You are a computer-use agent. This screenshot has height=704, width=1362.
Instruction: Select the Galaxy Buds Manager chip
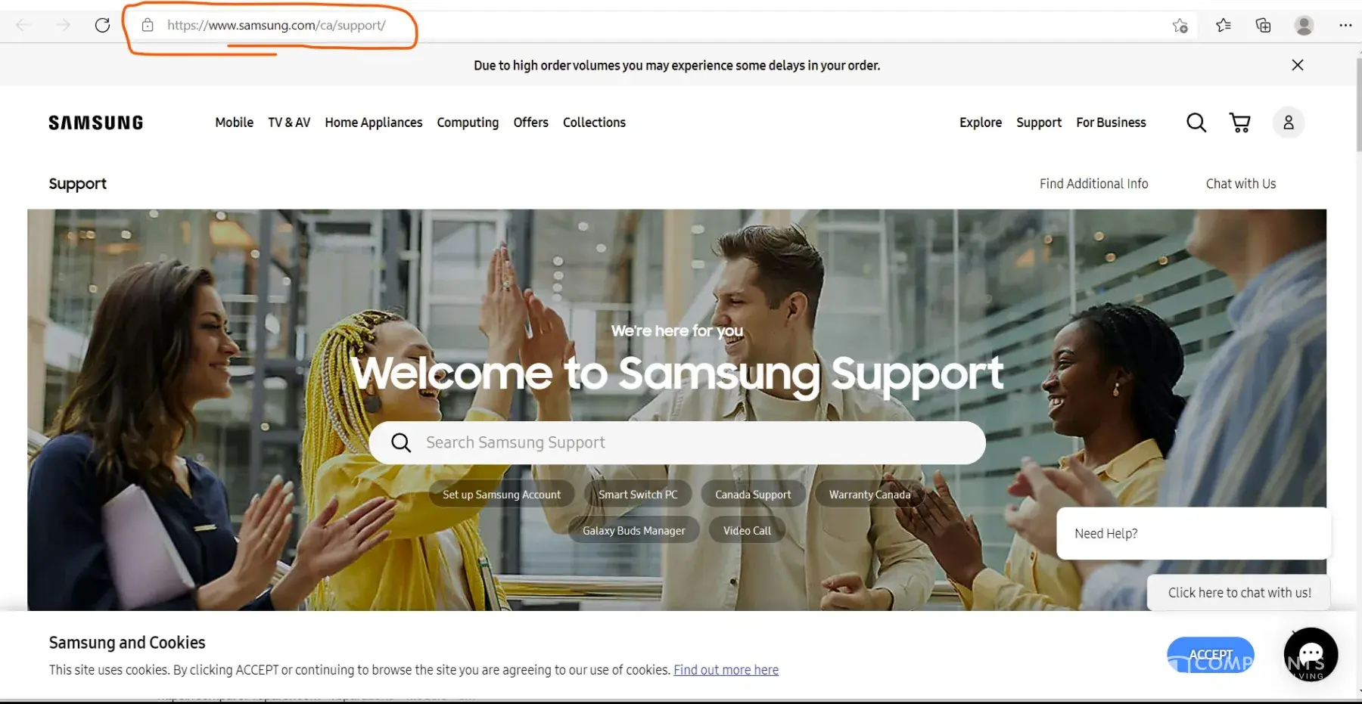click(634, 531)
